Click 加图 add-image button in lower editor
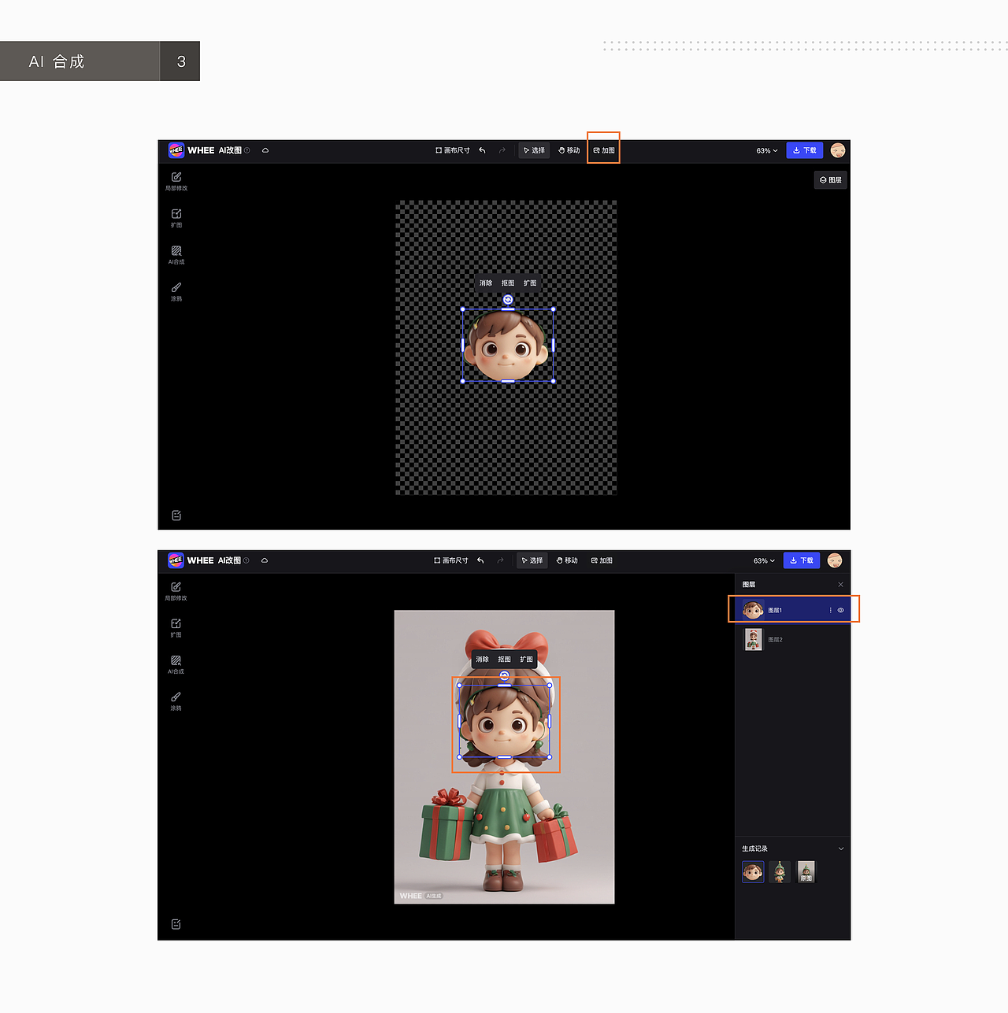Image resolution: width=1008 pixels, height=1013 pixels. point(602,560)
